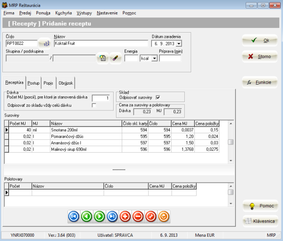Screen dimensions: 283x241
Task: Click Polotovary table scroll down arrow
Action: click(231, 204)
